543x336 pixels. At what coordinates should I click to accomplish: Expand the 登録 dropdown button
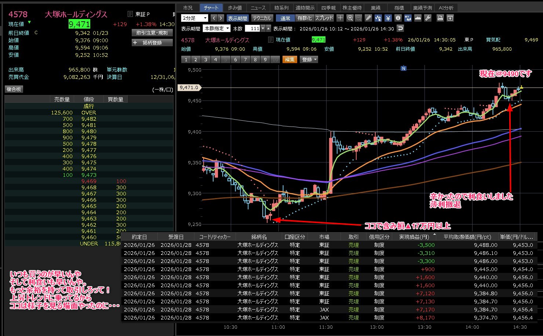309,59
